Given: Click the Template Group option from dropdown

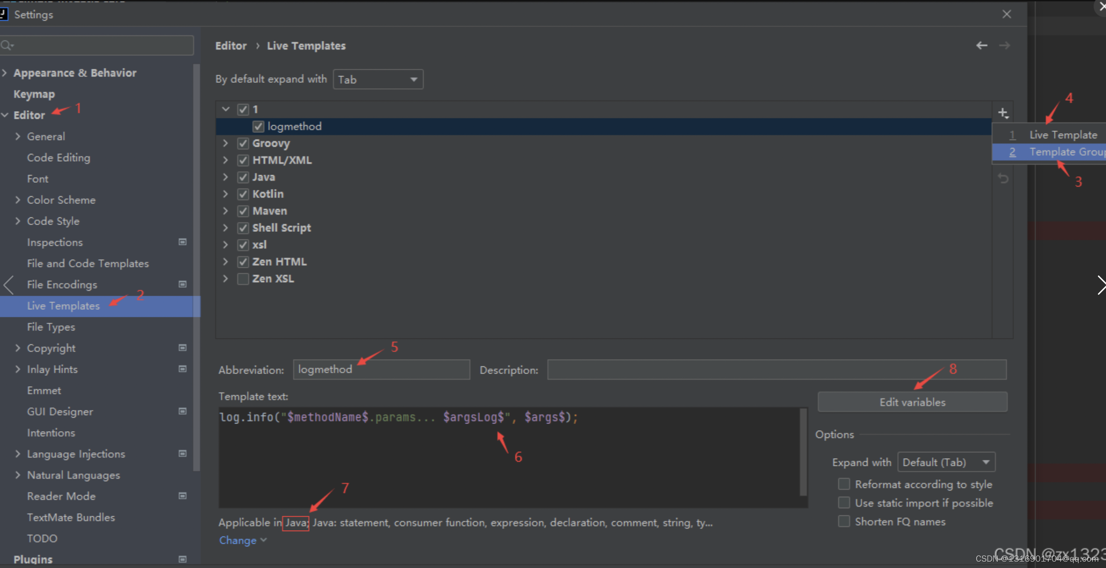Looking at the screenshot, I should tap(1058, 152).
